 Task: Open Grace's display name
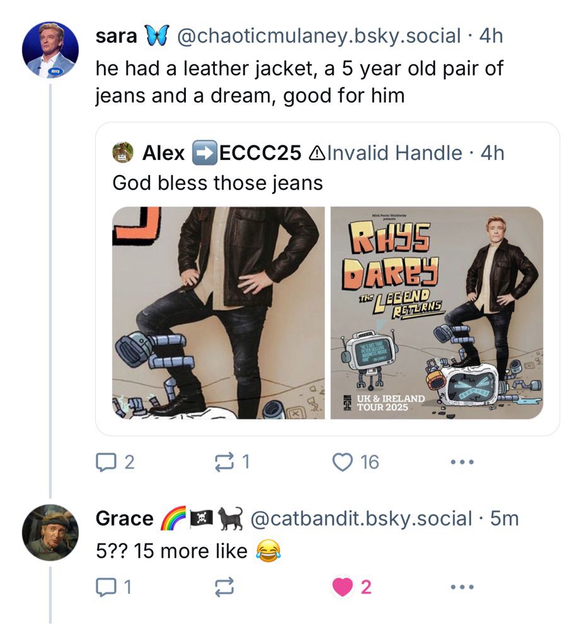click(125, 519)
